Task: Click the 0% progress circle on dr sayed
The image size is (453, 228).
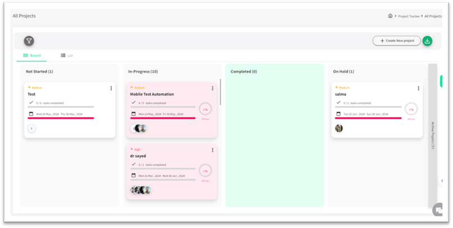Action: tap(205, 171)
